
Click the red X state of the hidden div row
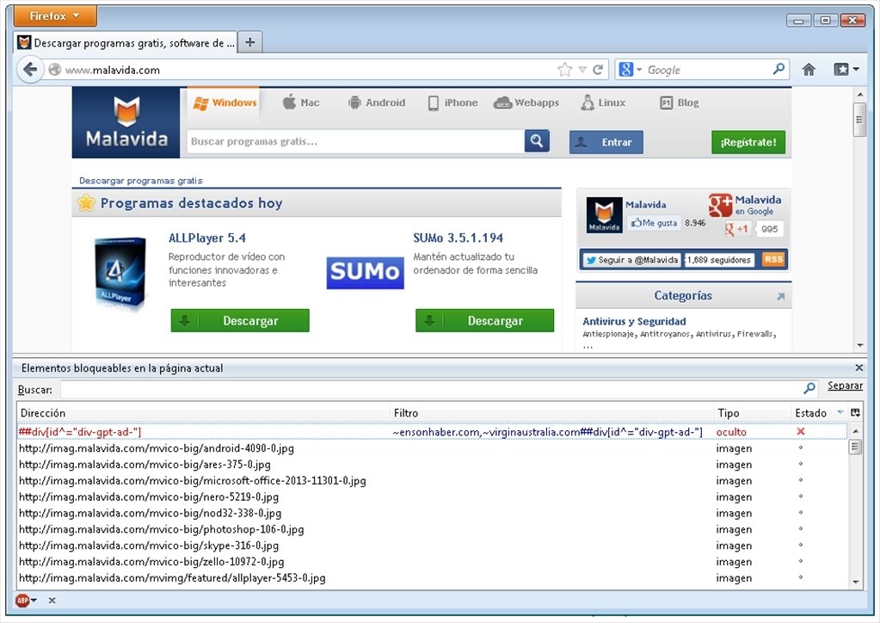click(801, 431)
